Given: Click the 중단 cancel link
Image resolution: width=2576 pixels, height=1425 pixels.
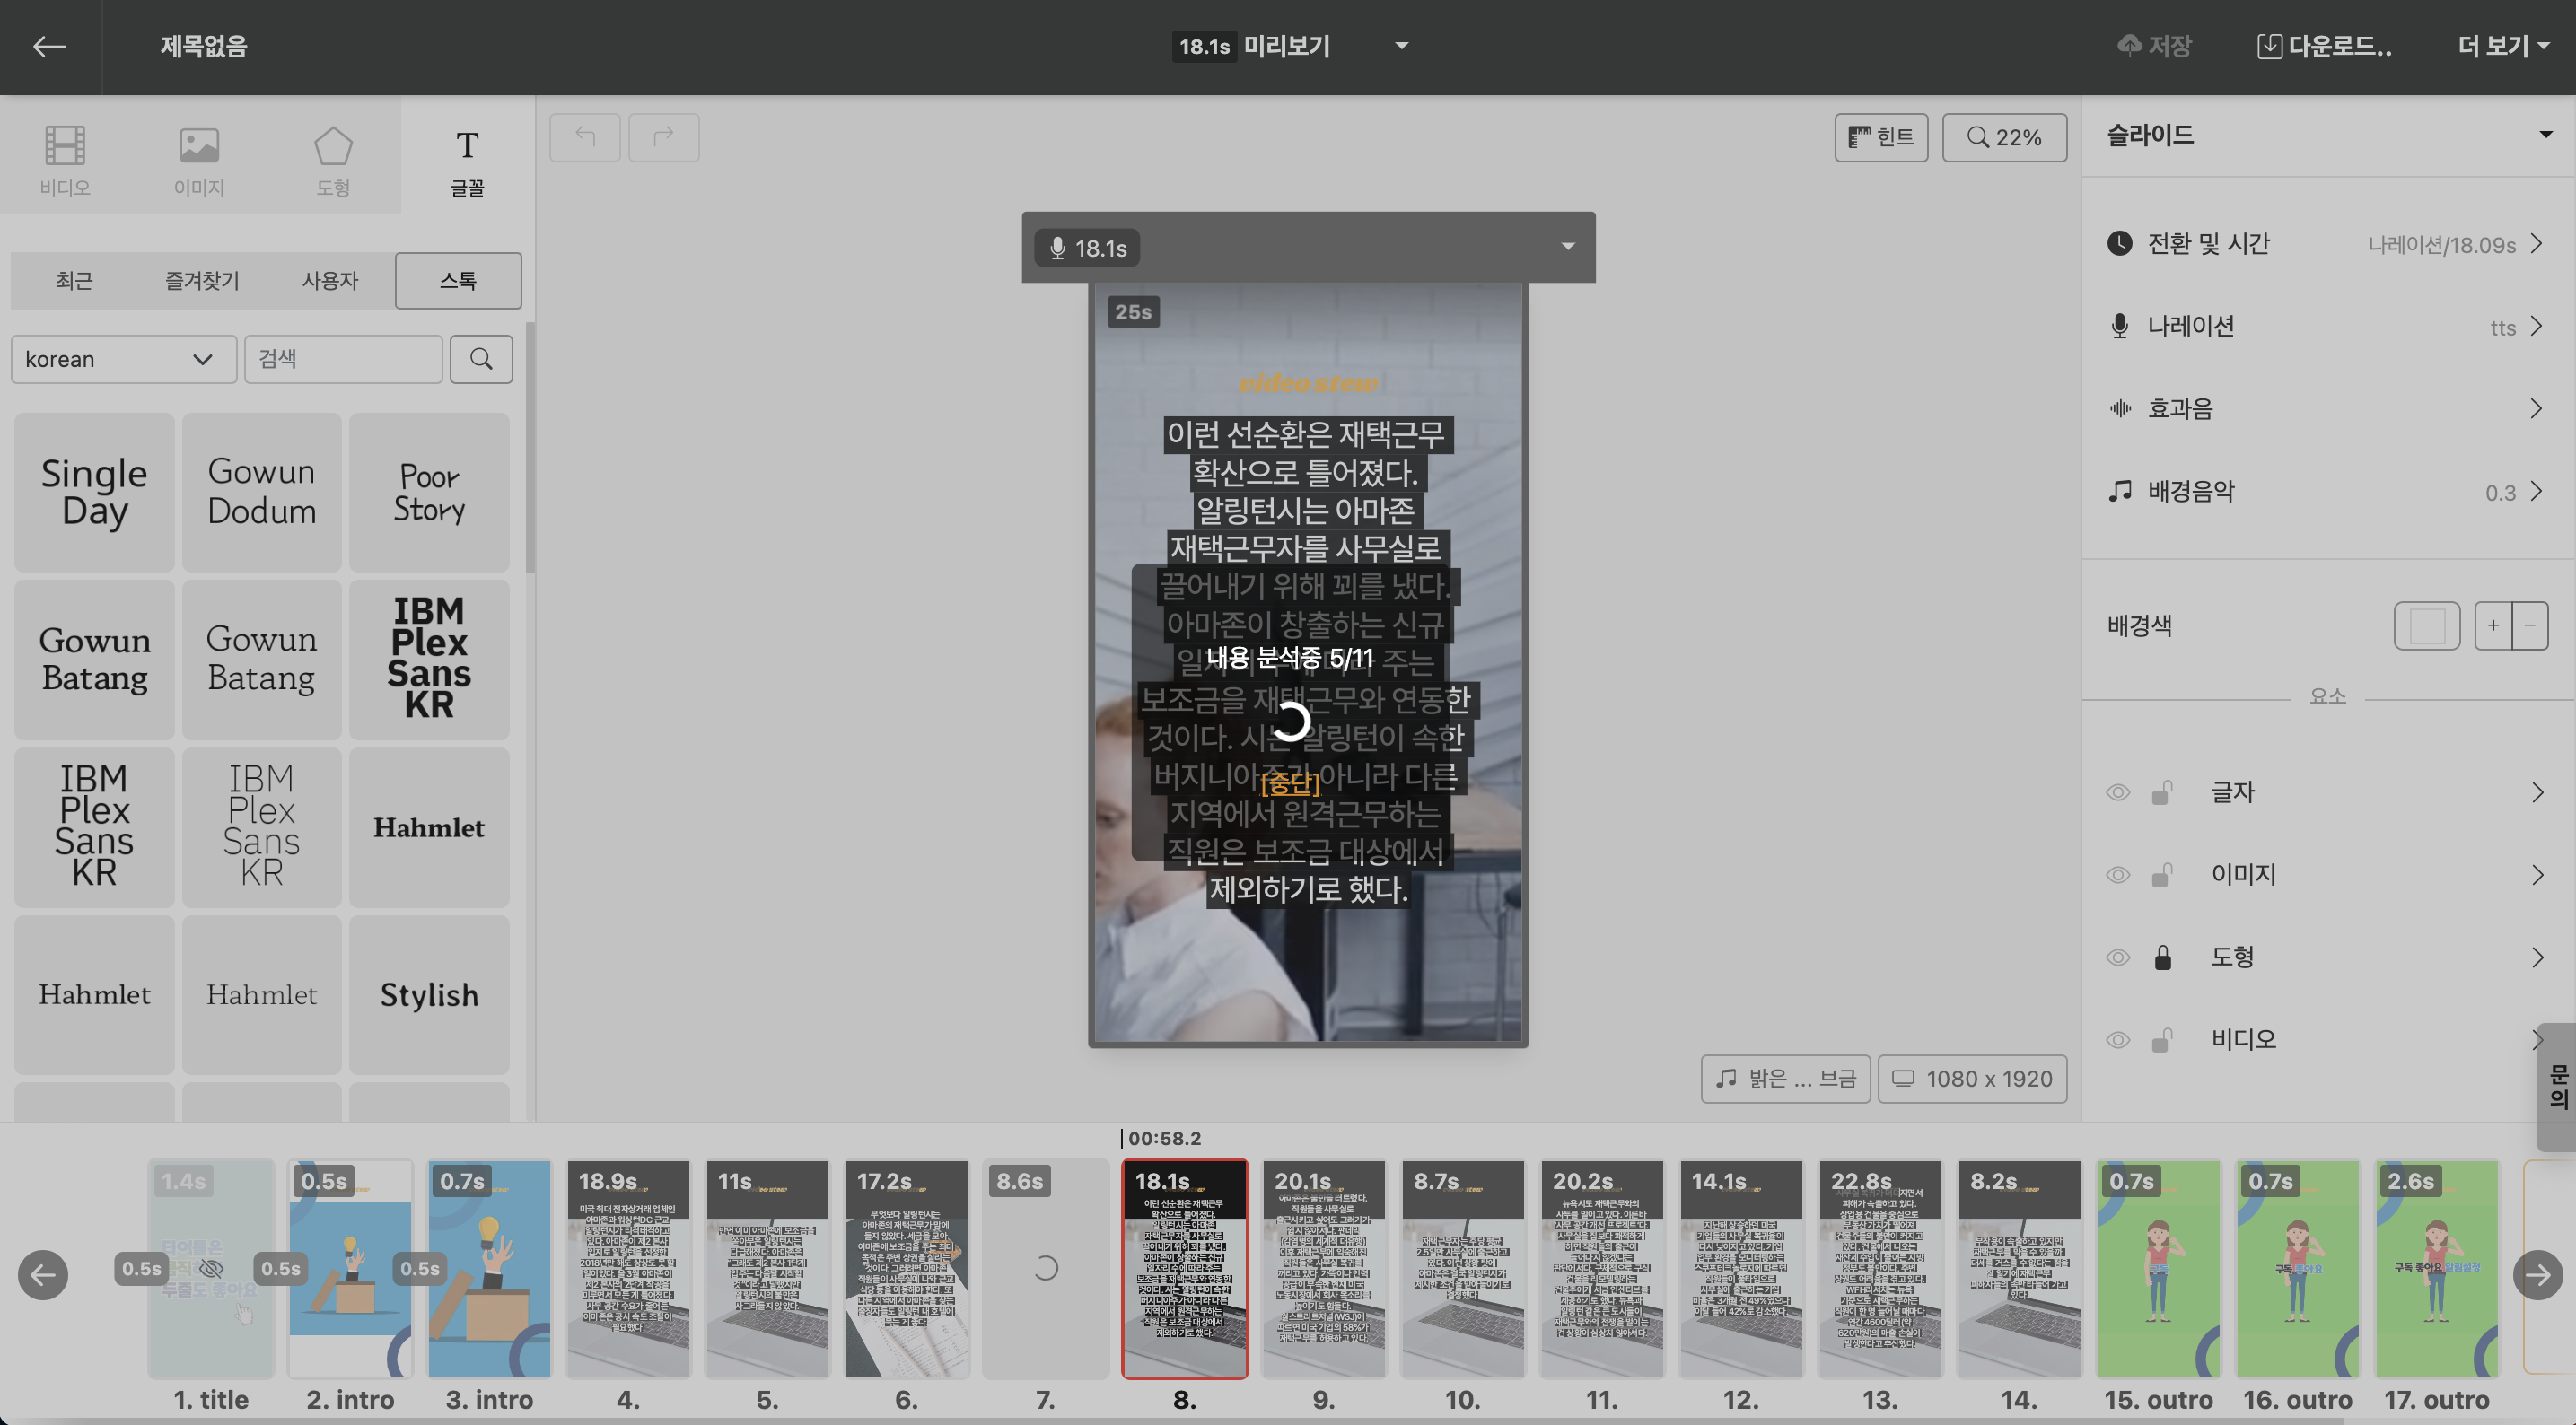Looking at the screenshot, I should tap(1289, 783).
